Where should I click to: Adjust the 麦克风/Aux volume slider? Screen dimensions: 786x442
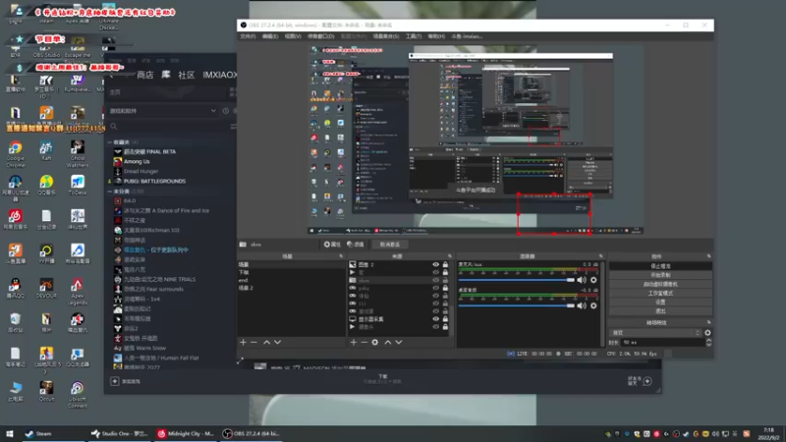(517, 280)
